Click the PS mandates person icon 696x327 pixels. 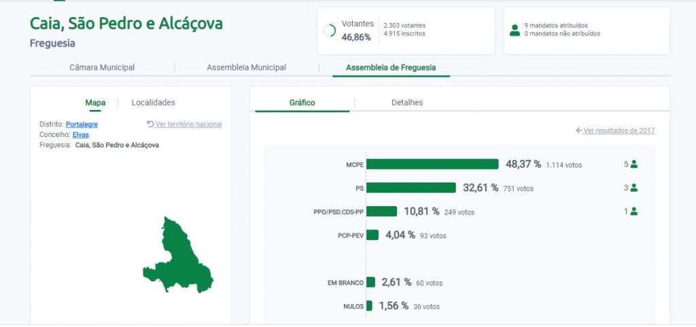634,188
